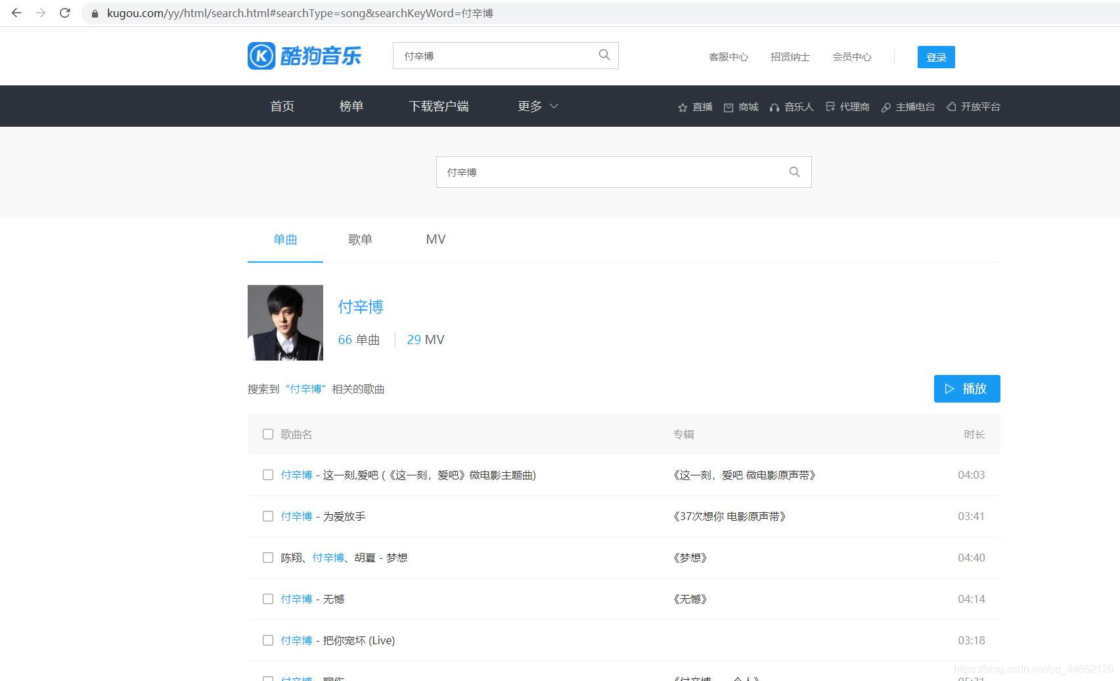The image size is (1120, 681).
Task: Open the 客服中心 link
Action: (x=728, y=57)
